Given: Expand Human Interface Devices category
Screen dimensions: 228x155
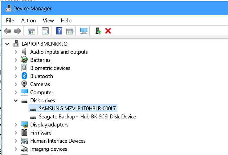Looking at the screenshot, I should [16, 141].
